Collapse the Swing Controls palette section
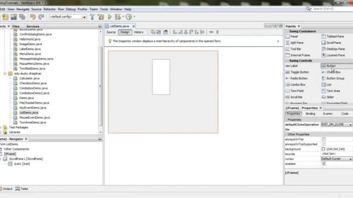353x198 pixels. (x=287, y=61)
